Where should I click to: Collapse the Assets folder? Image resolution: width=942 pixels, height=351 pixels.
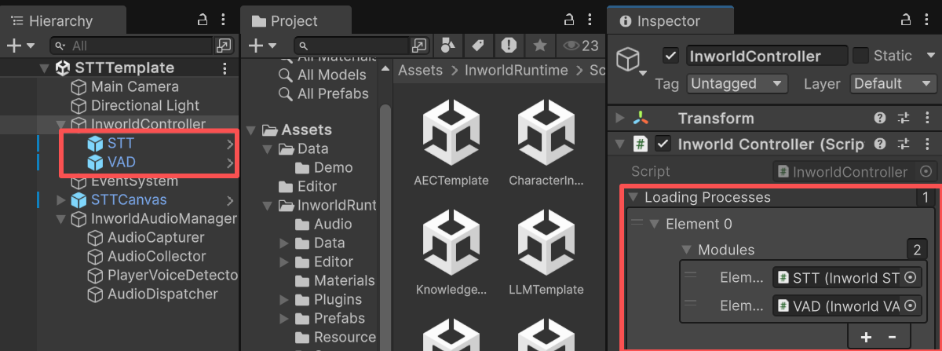click(x=251, y=130)
